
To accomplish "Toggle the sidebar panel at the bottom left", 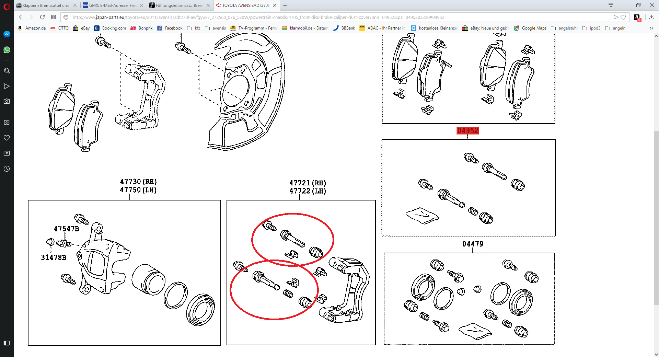I will 7,343.
